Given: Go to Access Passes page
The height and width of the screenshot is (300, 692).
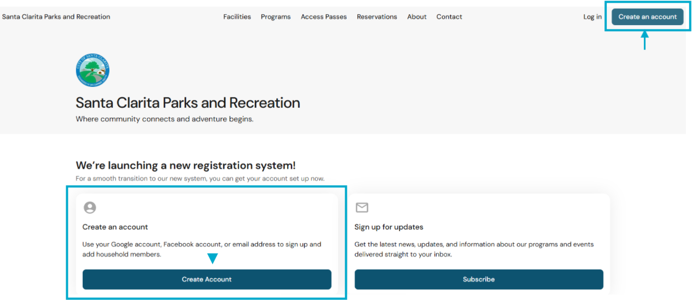Looking at the screenshot, I should tap(324, 17).
